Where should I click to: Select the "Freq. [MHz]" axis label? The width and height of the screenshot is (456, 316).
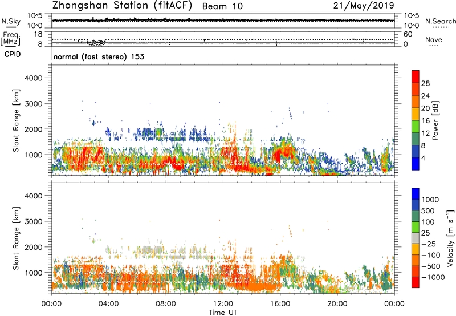coord(11,38)
